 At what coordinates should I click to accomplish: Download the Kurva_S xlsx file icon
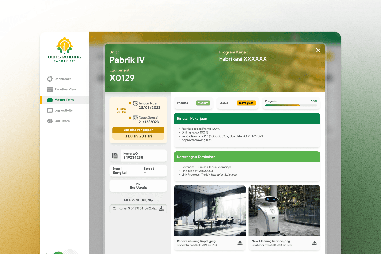coord(161,208)
